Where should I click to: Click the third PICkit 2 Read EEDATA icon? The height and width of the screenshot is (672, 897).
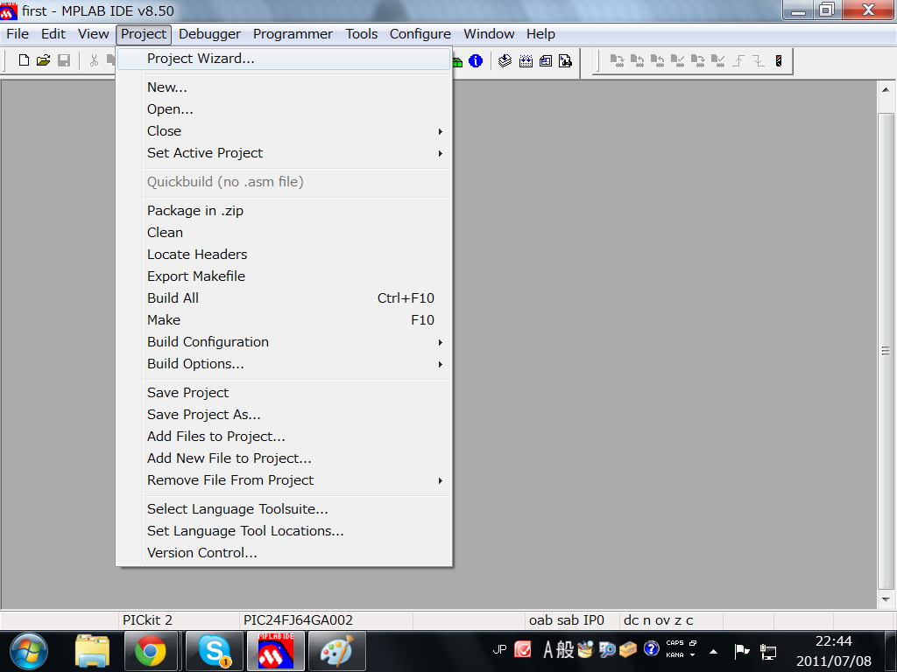point(657,60)
